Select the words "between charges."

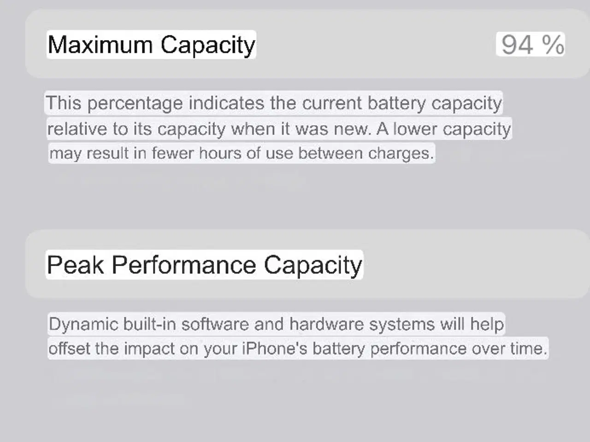tap(366, 153)
